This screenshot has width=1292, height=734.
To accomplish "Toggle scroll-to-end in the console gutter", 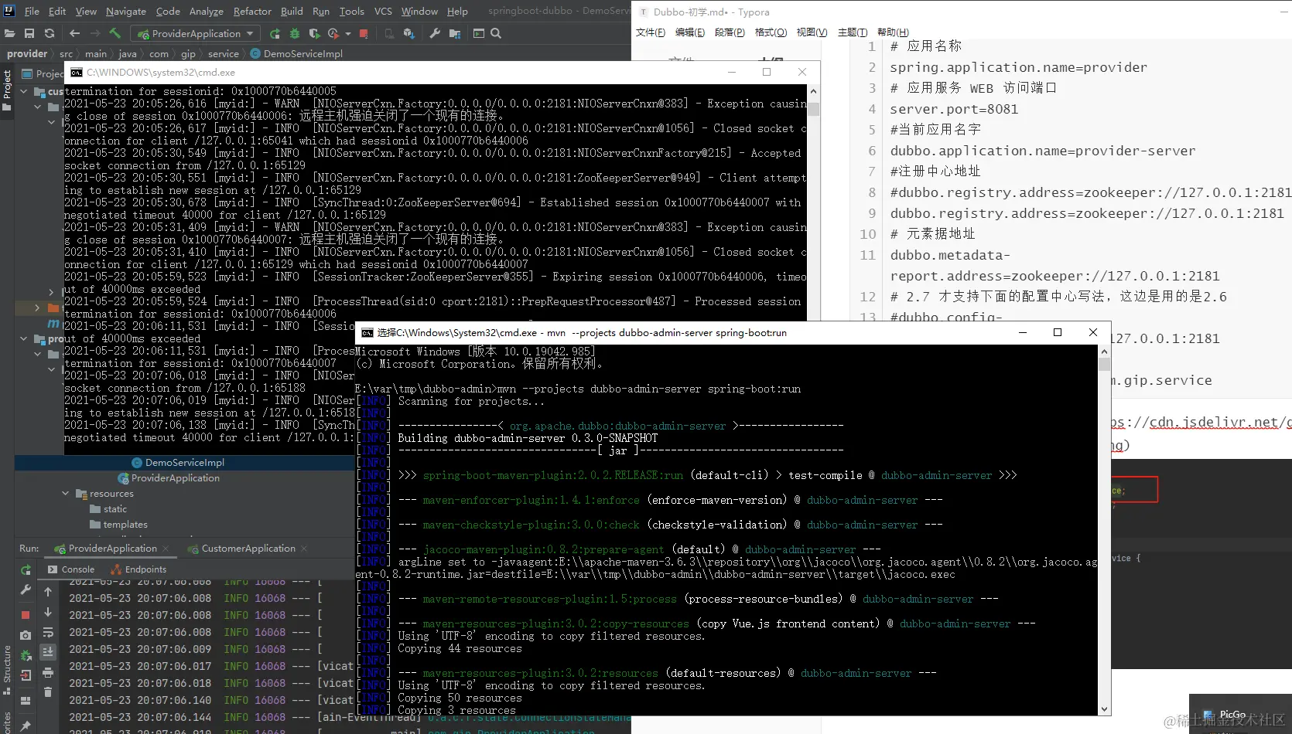I will coord(48,652).
